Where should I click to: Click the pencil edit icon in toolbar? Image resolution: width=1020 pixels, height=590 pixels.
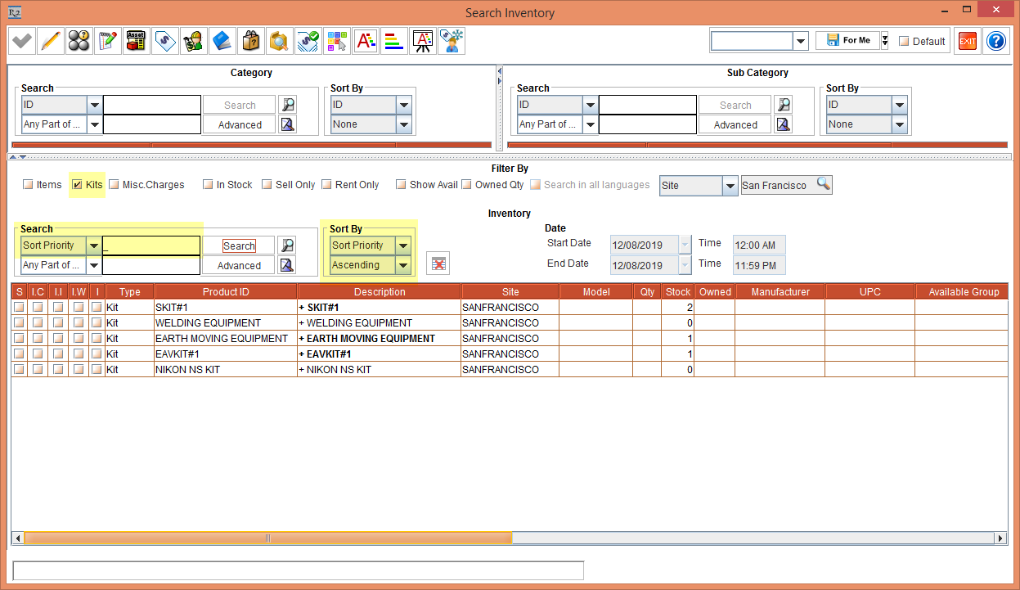tap(51, 41)
